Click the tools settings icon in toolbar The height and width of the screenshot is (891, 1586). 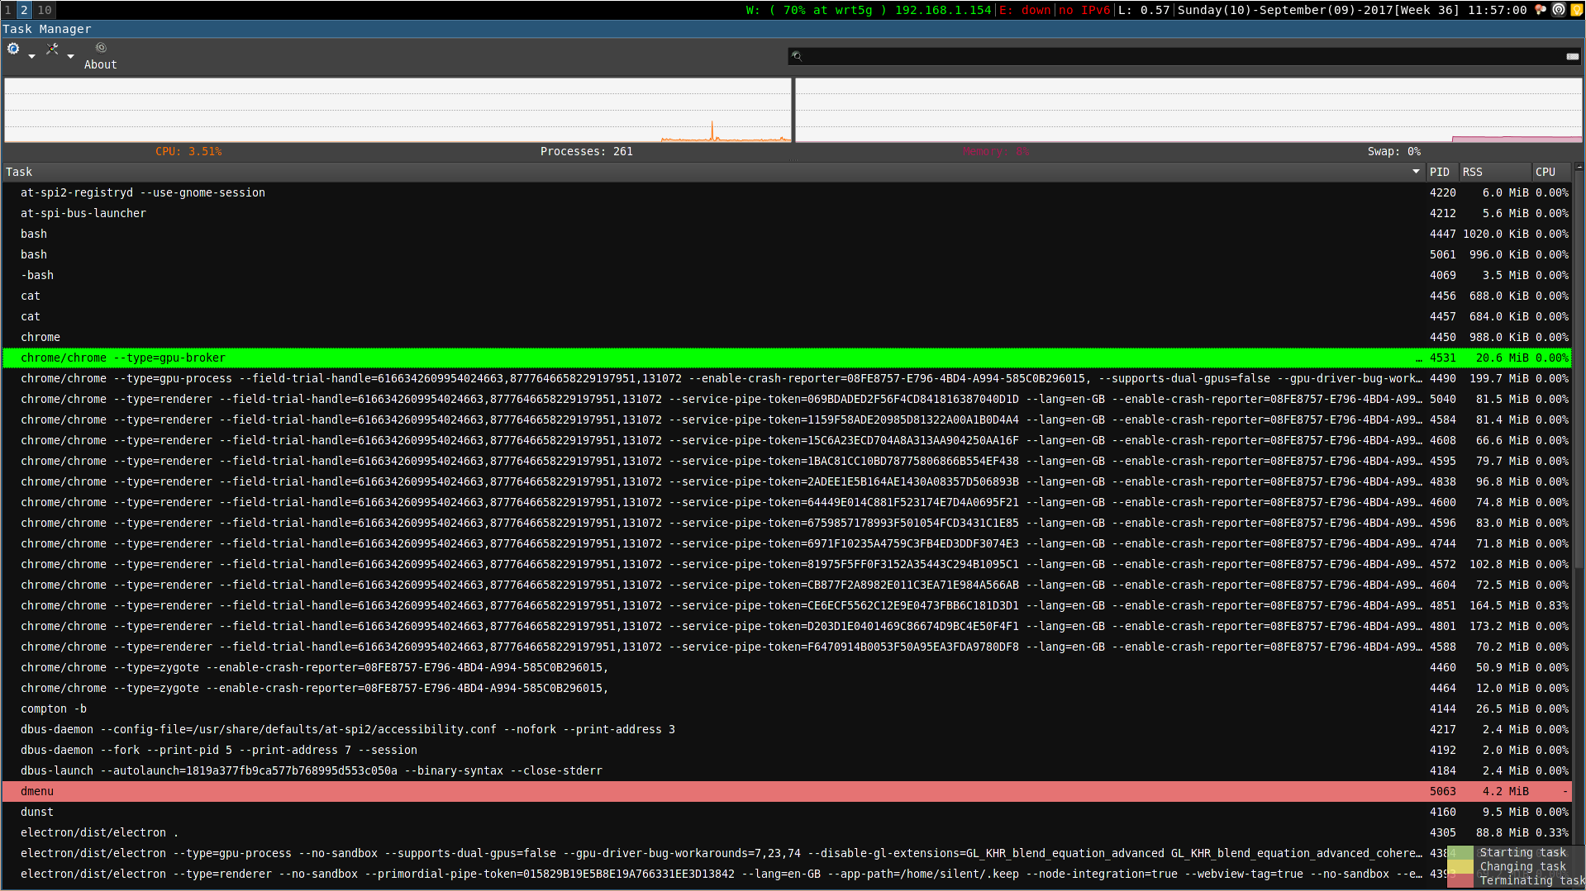click(x=52, y=50)
